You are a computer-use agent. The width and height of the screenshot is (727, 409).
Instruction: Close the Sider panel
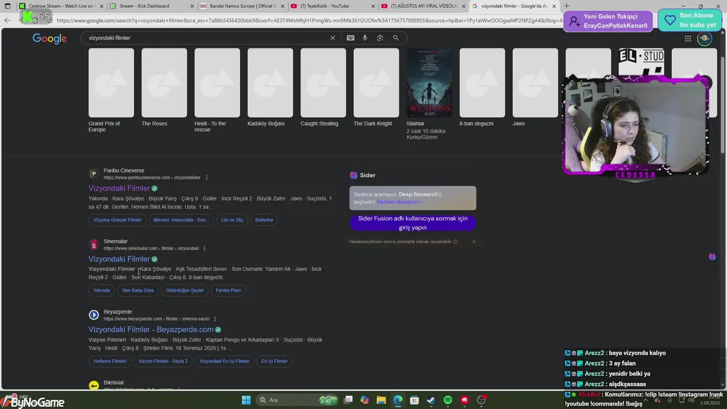coord(474,241)
